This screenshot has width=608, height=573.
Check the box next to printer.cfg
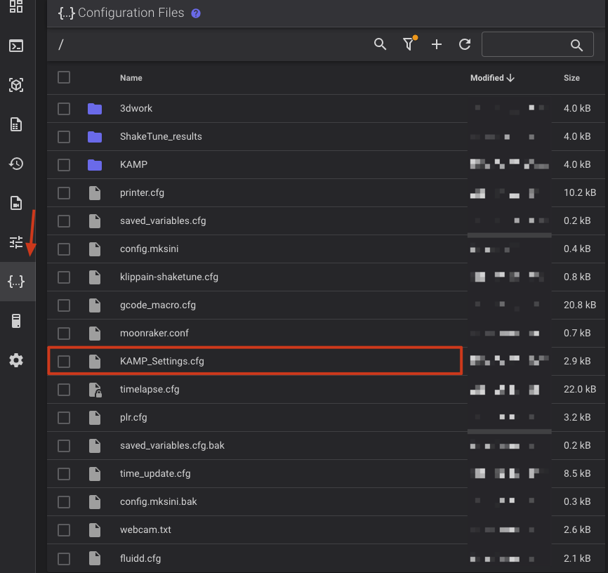click(64, 192)
